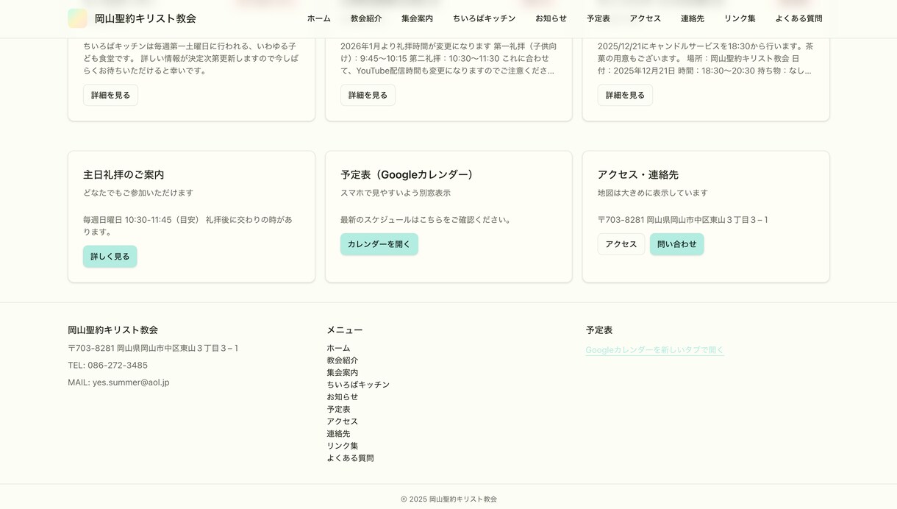The width and height of the screenshot is (897, 509).
Task: Click footer menu 連絡先 link
Action: pos(339,434)
